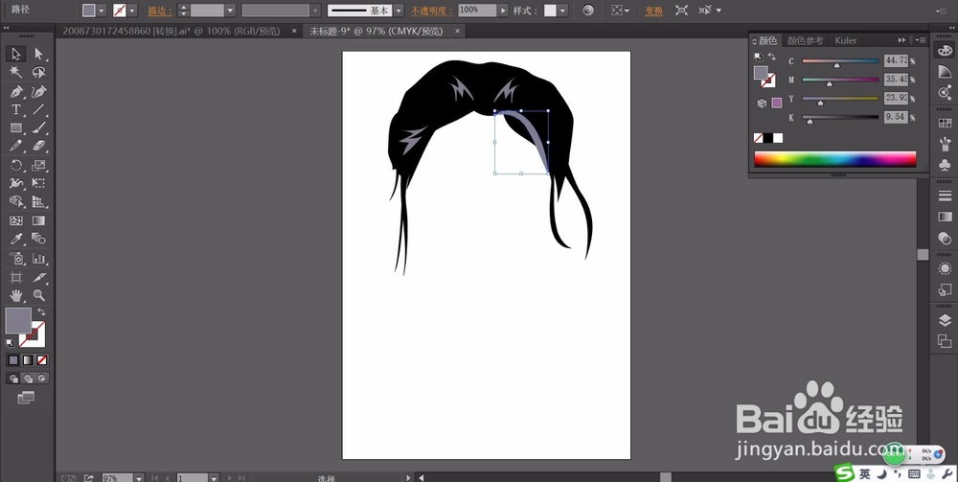The image size is (958, 482).
Task: Select the Blend tool
Action: pos(39,239)
